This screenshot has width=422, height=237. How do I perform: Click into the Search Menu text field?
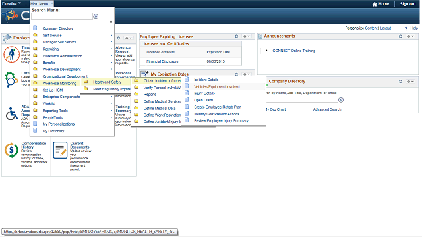pos(62,16)
